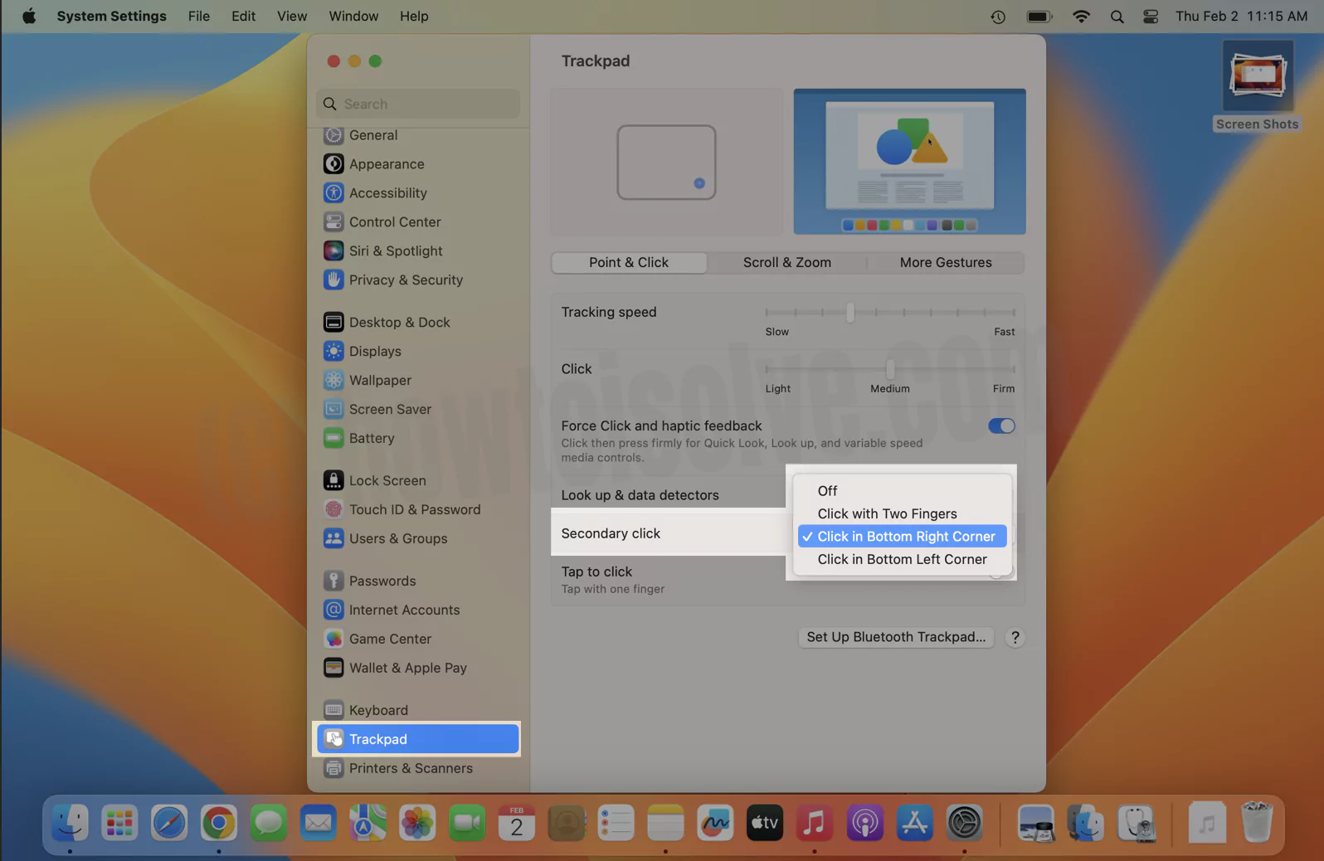This screenshot has width=1324, height=861.
Task: Select Lock Screen in the sidebar
Action: click(418, 481)
